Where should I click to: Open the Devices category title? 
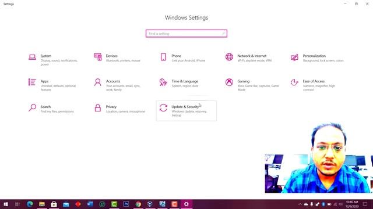click(111, 56)
